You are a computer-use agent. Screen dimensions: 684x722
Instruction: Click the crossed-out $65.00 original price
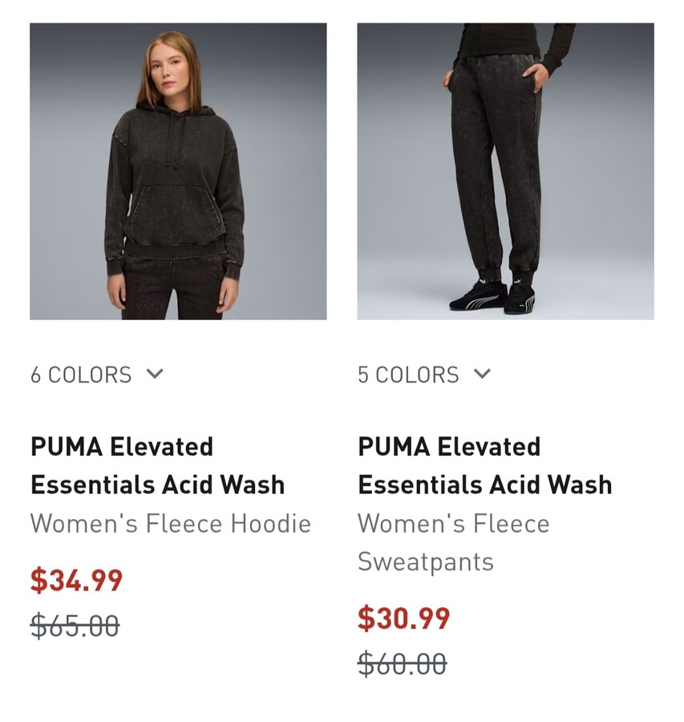(x=75, y=627)
